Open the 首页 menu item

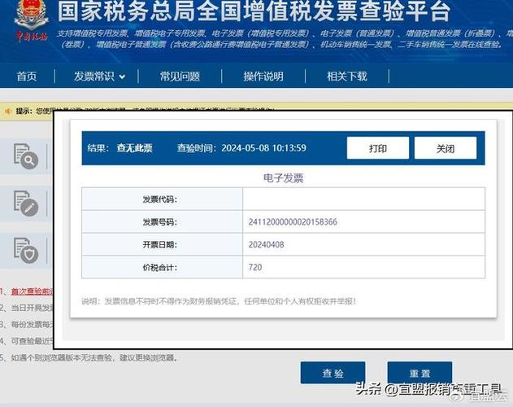coord(27,77)
